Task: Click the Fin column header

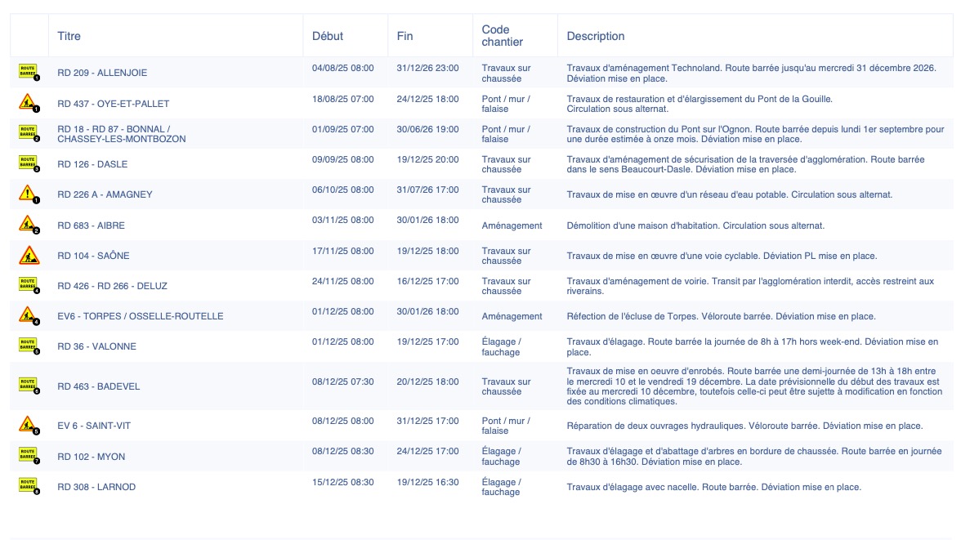Action: tap(405, 36)
